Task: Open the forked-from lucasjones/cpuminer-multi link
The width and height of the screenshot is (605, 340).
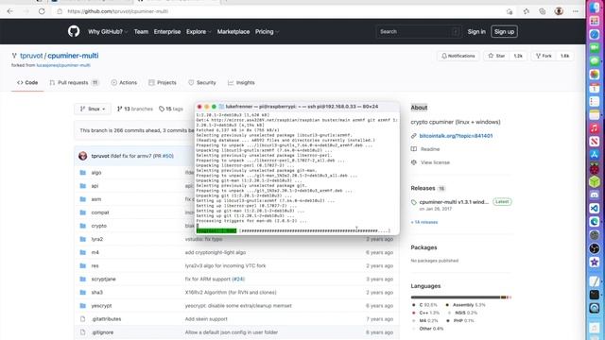Action: coord(63,65)
